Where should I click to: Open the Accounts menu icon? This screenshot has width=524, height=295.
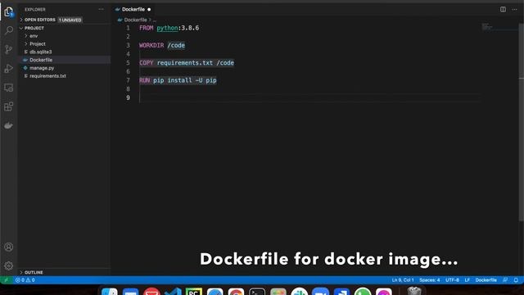point(9,247)
